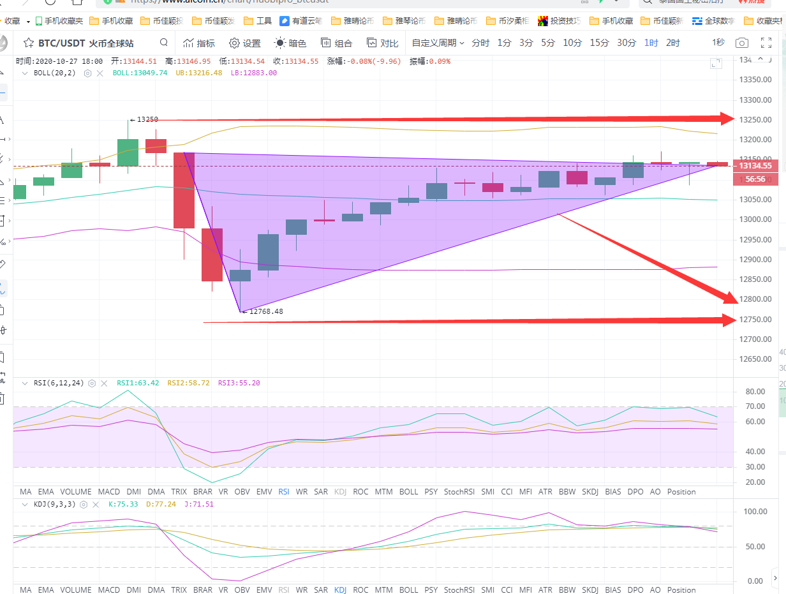This screenshot has width=786, height=594.
Task: Open the compare (对比) feature
Action: (382, 43)
